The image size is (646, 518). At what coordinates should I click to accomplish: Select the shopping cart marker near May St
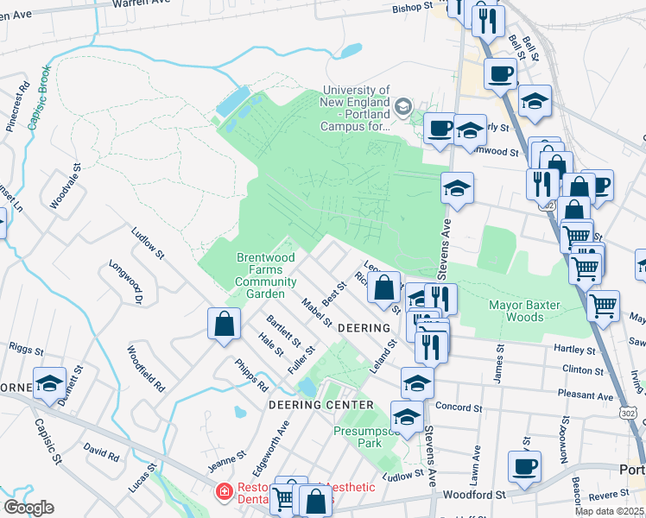pos(603,307)
